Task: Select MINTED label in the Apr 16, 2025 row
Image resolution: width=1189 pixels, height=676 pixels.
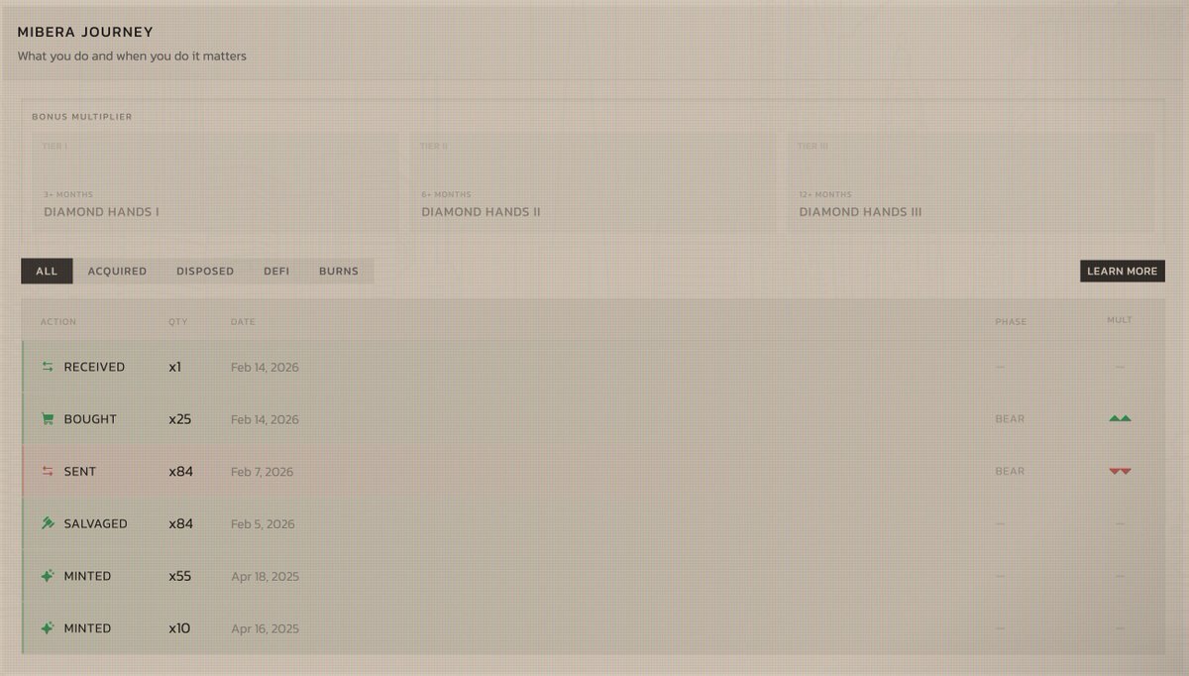Action: [x=87, y=628]
